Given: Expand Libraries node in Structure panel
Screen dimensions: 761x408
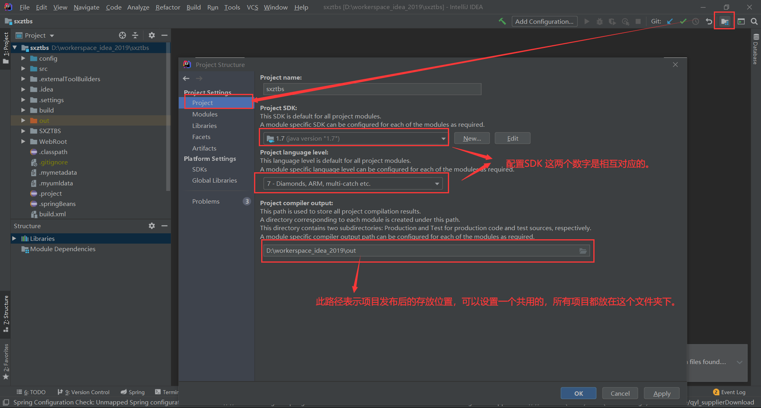Looking at the screenshot, I should 14,238.
